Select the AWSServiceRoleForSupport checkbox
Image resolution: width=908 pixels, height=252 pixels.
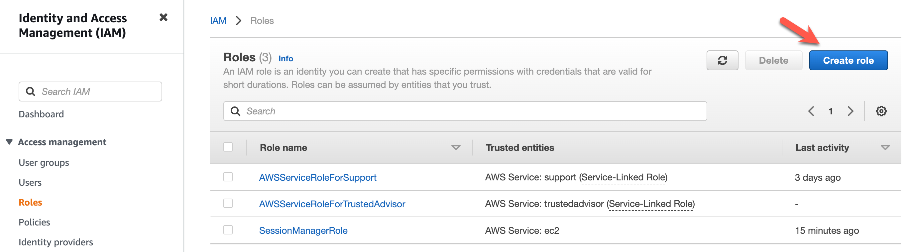[228, 177]
